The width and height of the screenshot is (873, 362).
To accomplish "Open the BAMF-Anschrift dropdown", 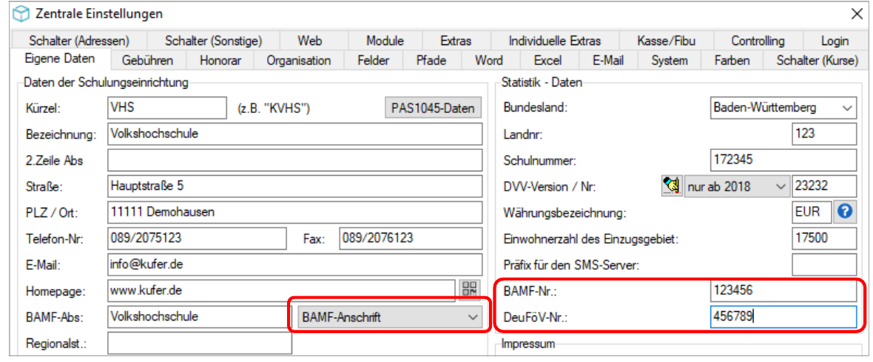I will click(x=390, y=317).
